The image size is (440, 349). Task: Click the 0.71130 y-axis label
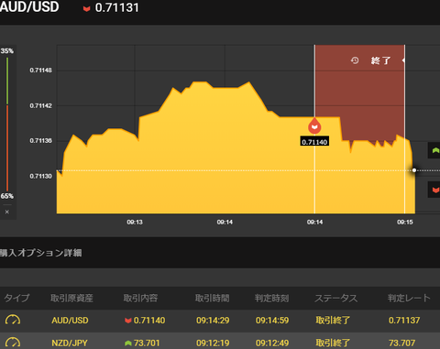40,176
